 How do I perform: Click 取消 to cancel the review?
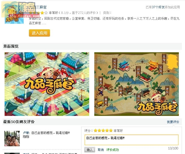[101, 150]
